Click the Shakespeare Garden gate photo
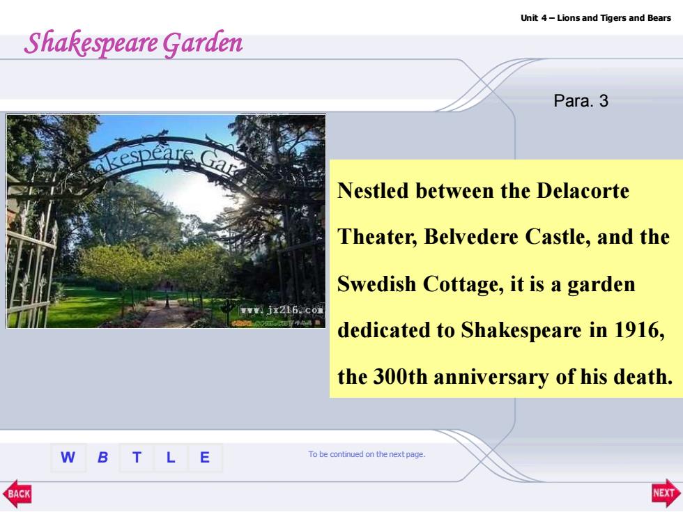683x512 pixels. coord(166,222)
